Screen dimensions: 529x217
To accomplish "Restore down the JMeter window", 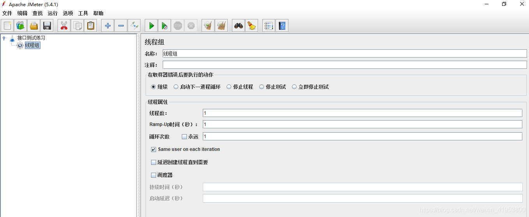I will click(x=504, y=4).
